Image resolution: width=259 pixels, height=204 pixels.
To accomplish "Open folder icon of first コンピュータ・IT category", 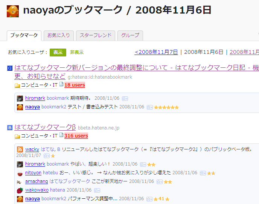I will 17,85.
